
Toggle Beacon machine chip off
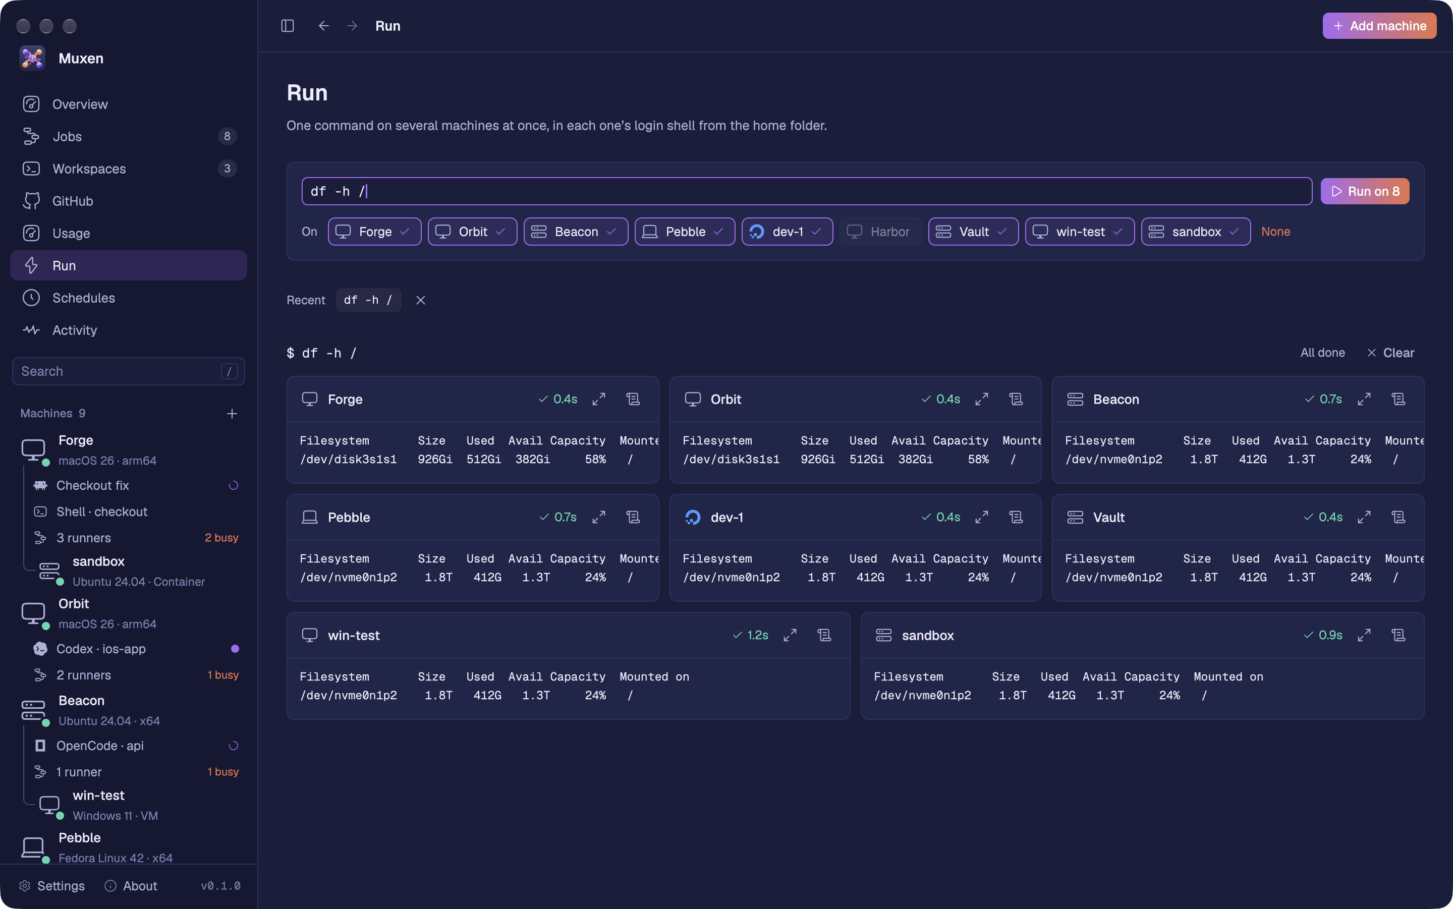(576, 232)
